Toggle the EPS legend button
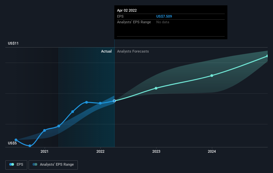Screen dimensions: 273x173 pos(16,165)
